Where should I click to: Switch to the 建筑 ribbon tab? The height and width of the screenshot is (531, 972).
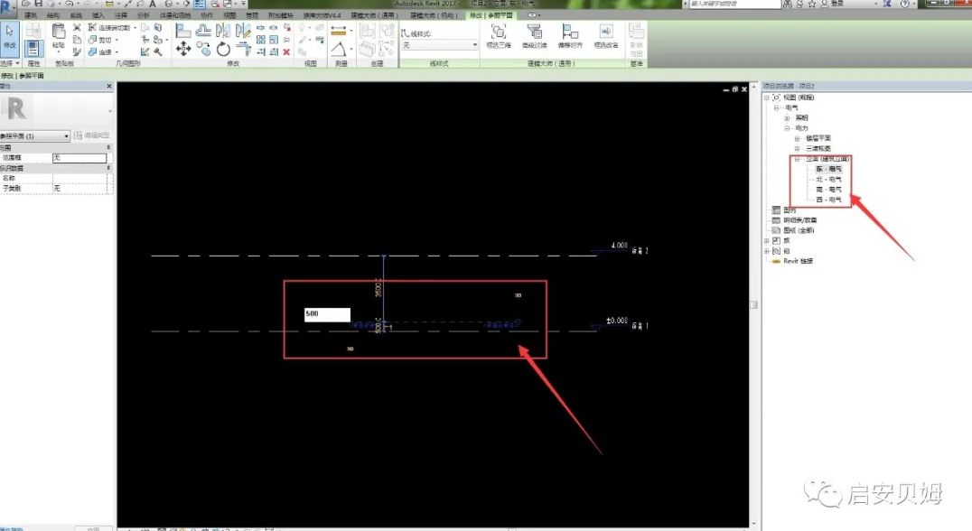pos(32,15)
